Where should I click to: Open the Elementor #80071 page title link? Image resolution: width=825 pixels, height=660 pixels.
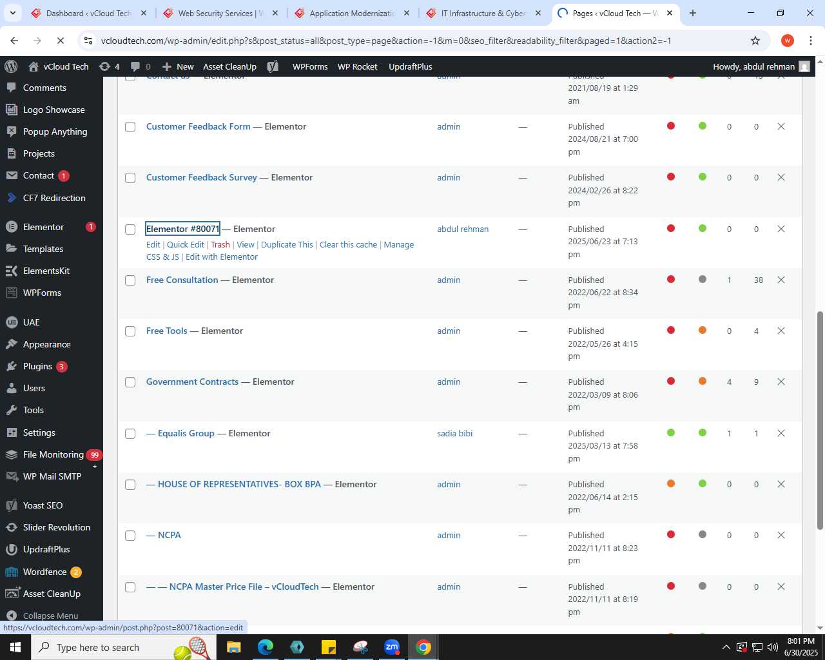coord(182,229)
